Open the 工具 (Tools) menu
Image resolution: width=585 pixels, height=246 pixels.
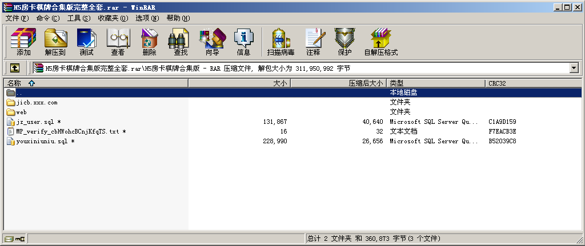pos(79,18)
